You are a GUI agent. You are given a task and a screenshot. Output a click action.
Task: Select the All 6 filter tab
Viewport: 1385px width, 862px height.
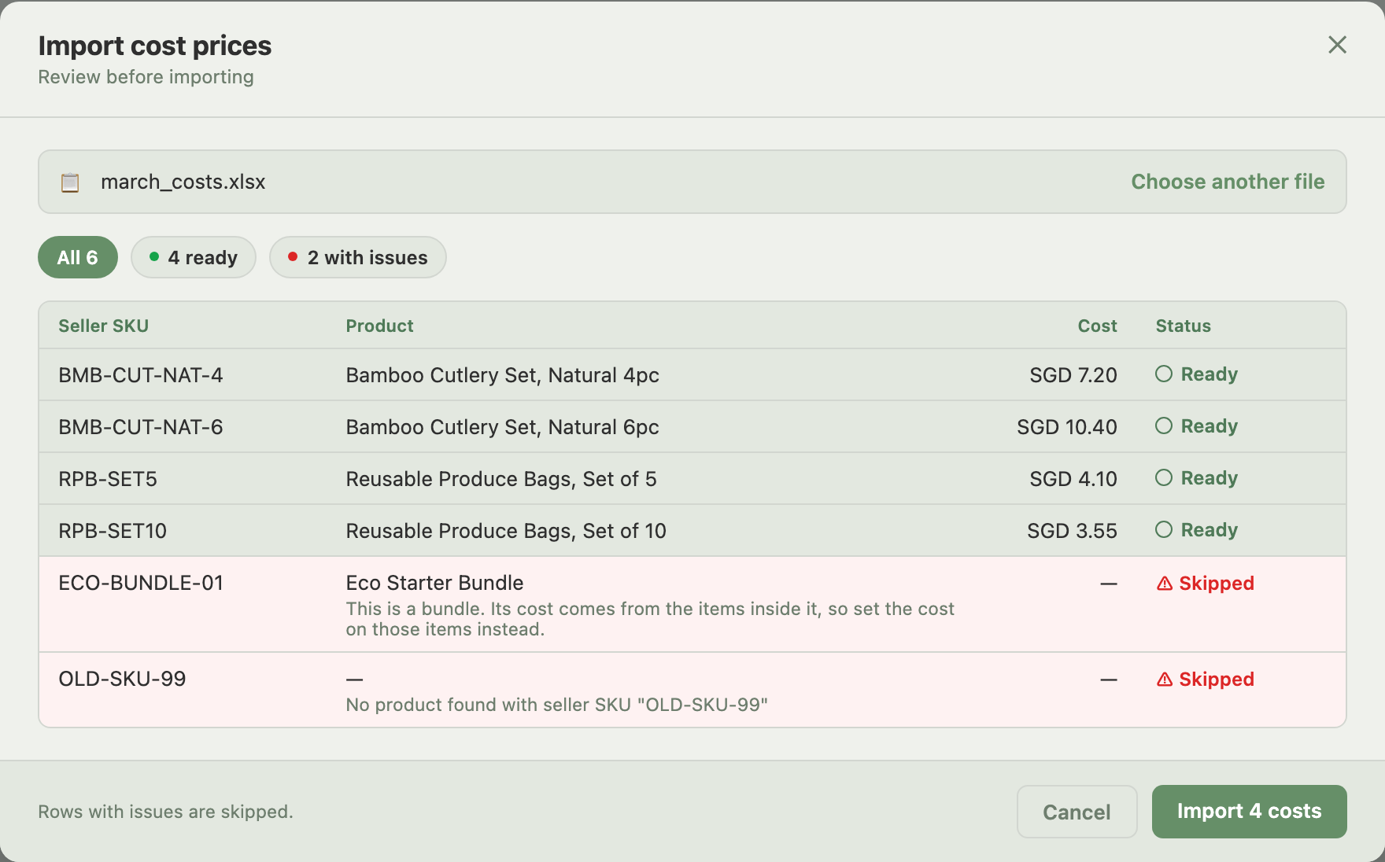point(78,257)
